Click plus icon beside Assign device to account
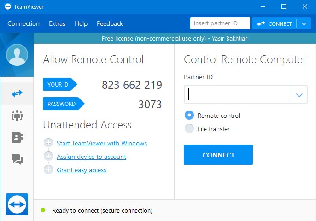Screen dimensions: 316x221 pos(48,156)
